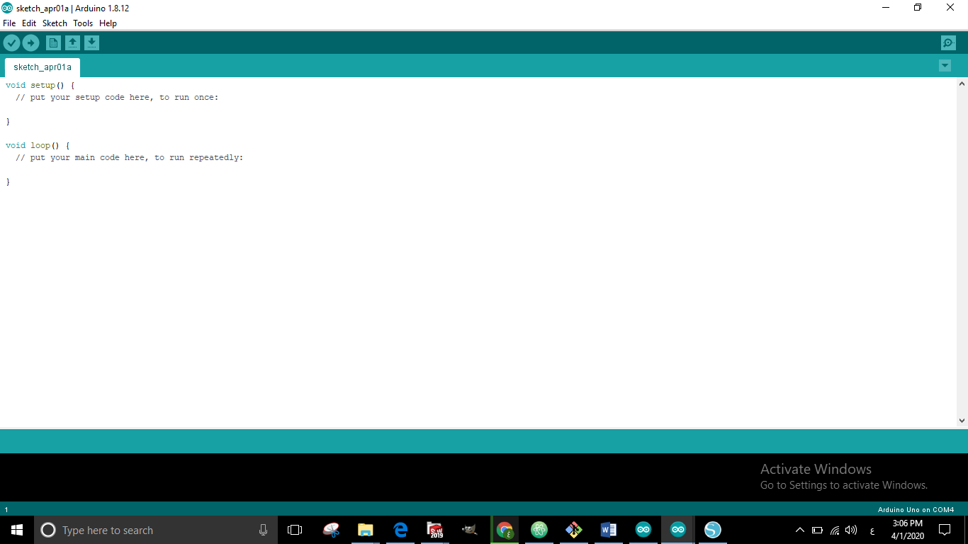968x544 pixels.
Task: Click the Verify (checkmark) button
Action: [x=11, y=43]
